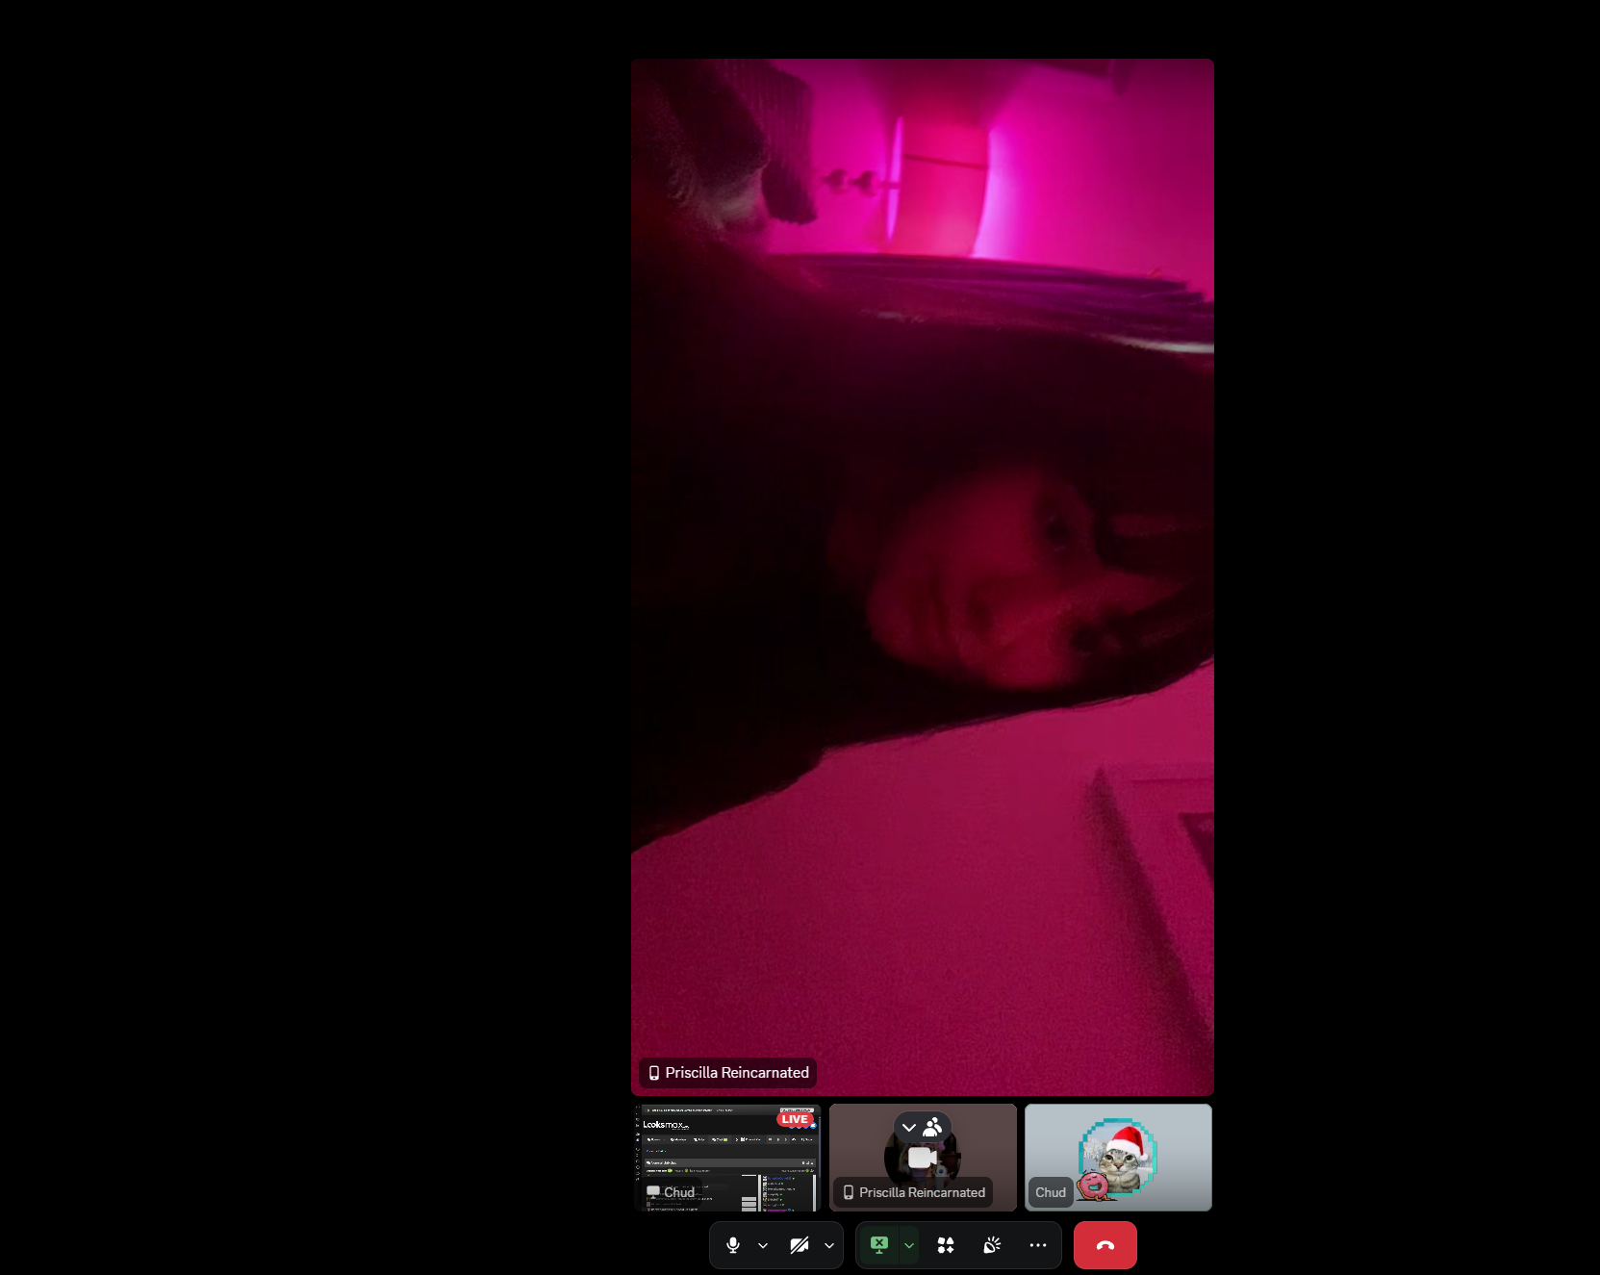Open the activities launcher icon
Viewport: 1600px width, 1275px height.
(946, 1245)
